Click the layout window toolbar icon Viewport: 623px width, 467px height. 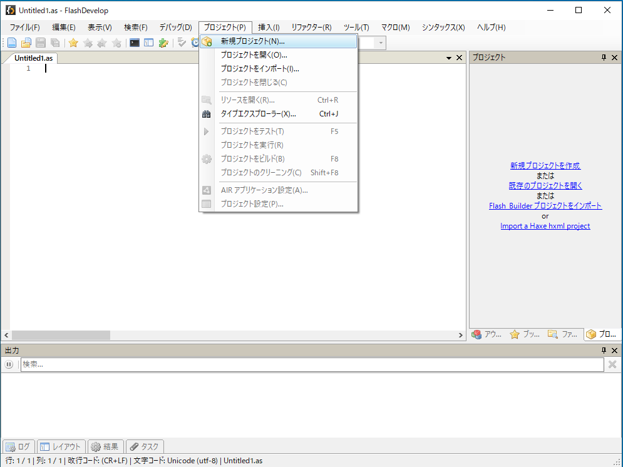pos(148,43)
